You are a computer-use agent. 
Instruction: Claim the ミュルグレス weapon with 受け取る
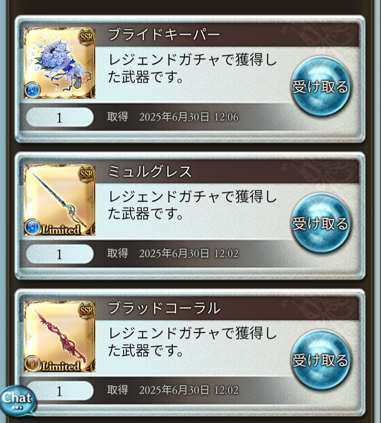(x=321, y=223)
